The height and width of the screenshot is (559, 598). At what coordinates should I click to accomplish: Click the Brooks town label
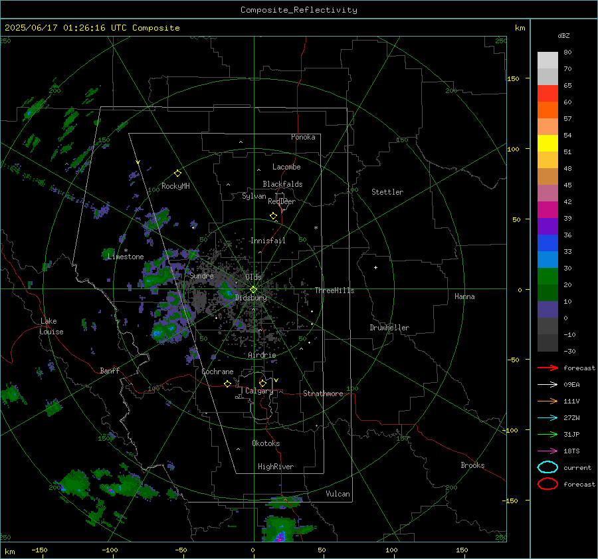[472, 465]
